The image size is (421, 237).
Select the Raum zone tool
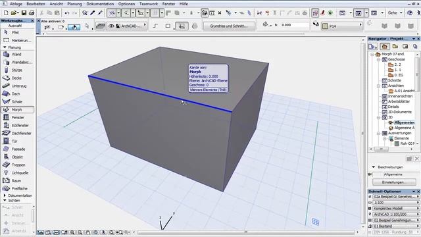(17, 181)
